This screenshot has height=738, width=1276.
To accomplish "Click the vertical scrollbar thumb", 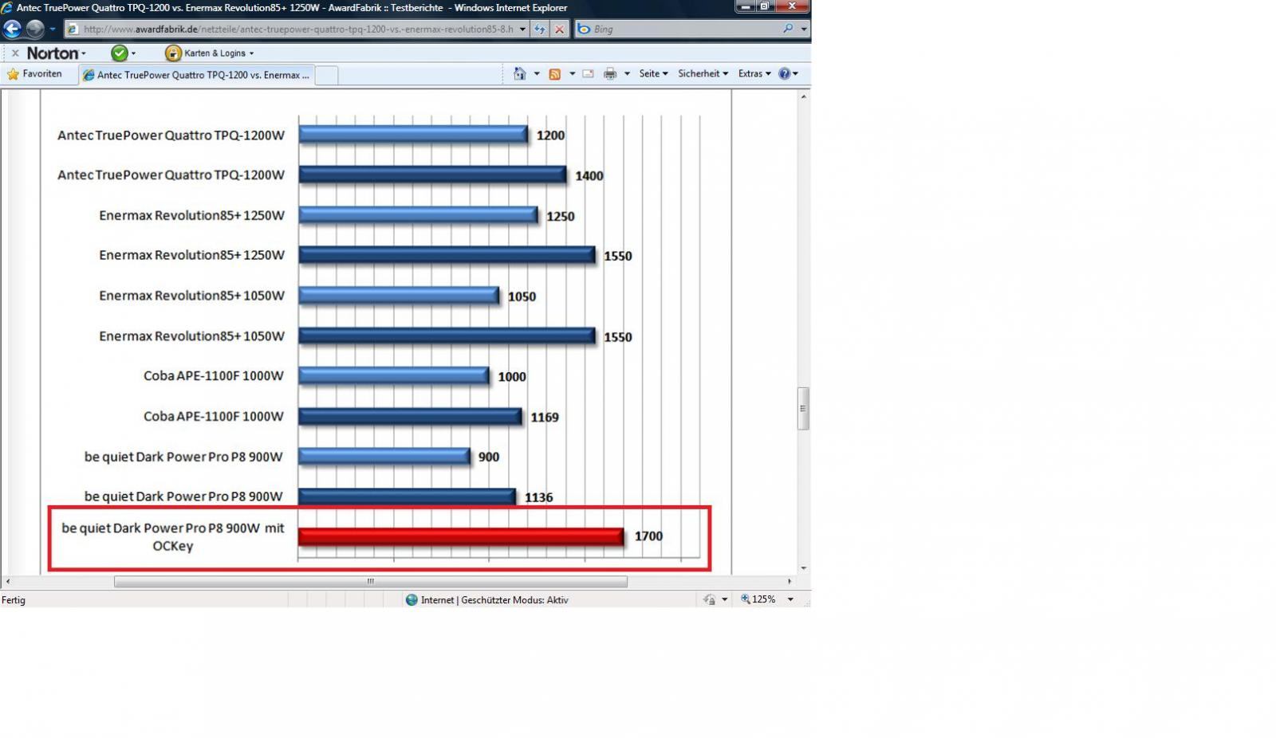I will [x=804, y=409].
